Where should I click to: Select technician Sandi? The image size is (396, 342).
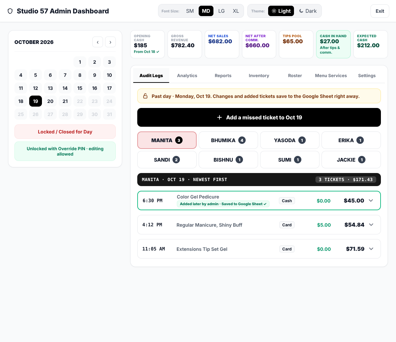point(167,160)
